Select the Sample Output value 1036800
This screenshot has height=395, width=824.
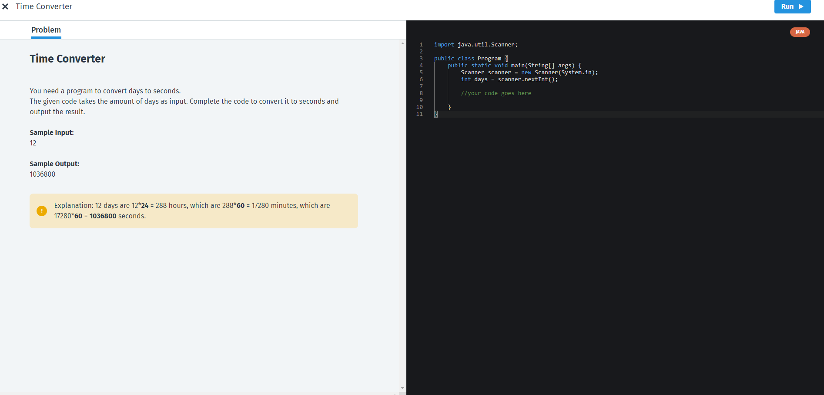[42, 174]
